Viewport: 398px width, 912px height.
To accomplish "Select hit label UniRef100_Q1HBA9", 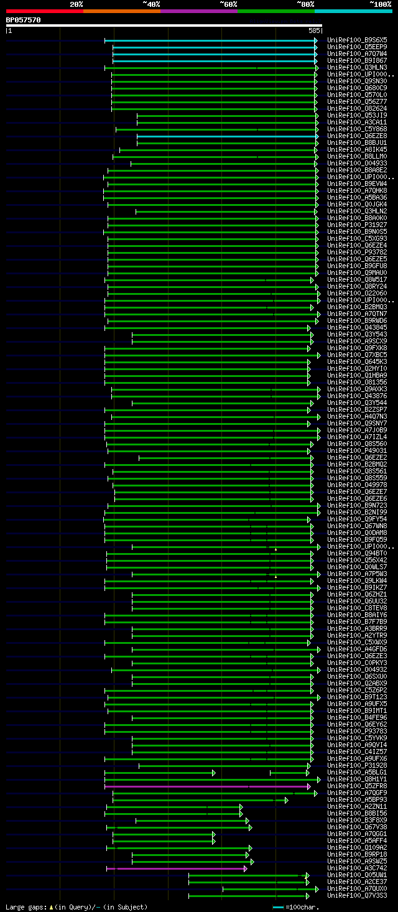I will click(357, 375).
